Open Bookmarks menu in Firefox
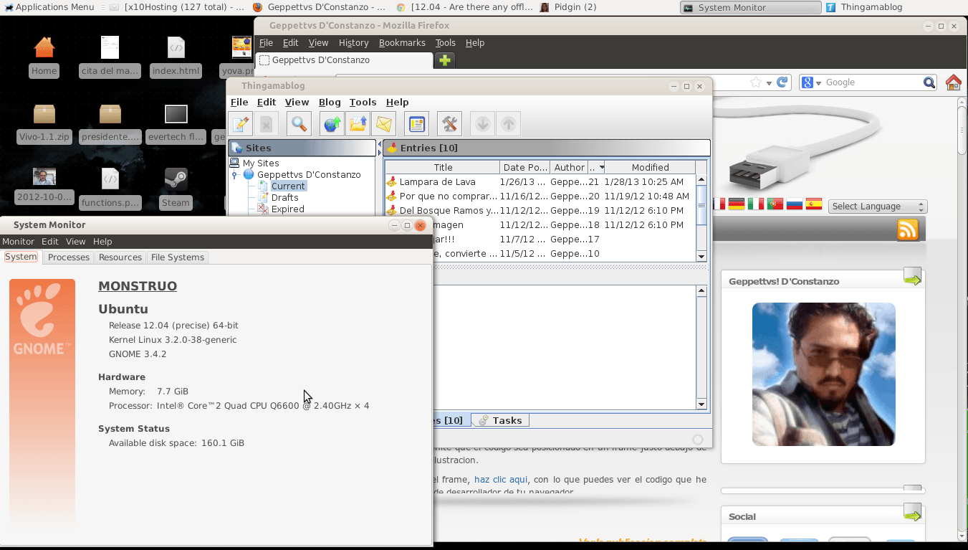Image resolution: width=968 pixels, height=550 pixels. click(402, 43)
